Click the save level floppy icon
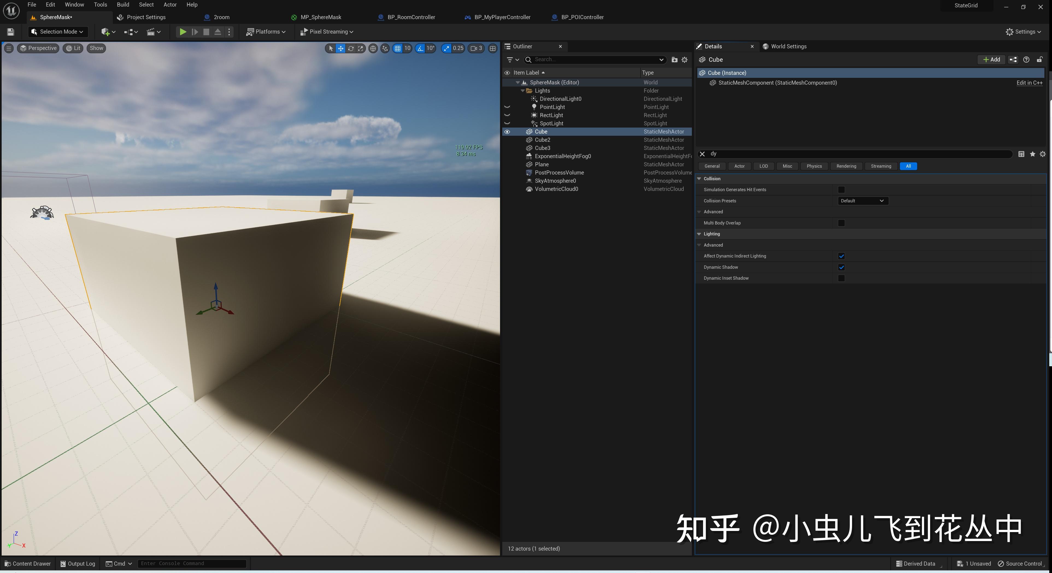This screenshot has height=573, width=1052. (11, 32)
